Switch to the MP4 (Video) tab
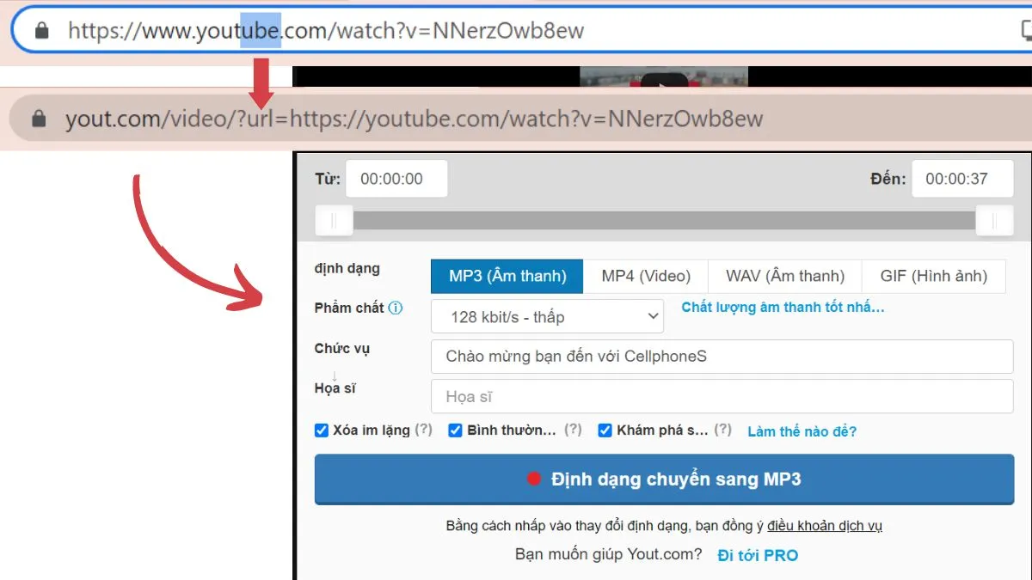The width and height of the screenshot is (1032, 580). pos(646,276)
